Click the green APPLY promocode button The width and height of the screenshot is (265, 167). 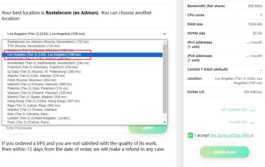(148, 128)
